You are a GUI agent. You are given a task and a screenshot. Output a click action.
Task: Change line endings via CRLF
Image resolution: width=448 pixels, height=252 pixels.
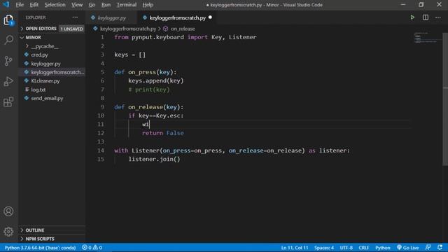point(364,248)
